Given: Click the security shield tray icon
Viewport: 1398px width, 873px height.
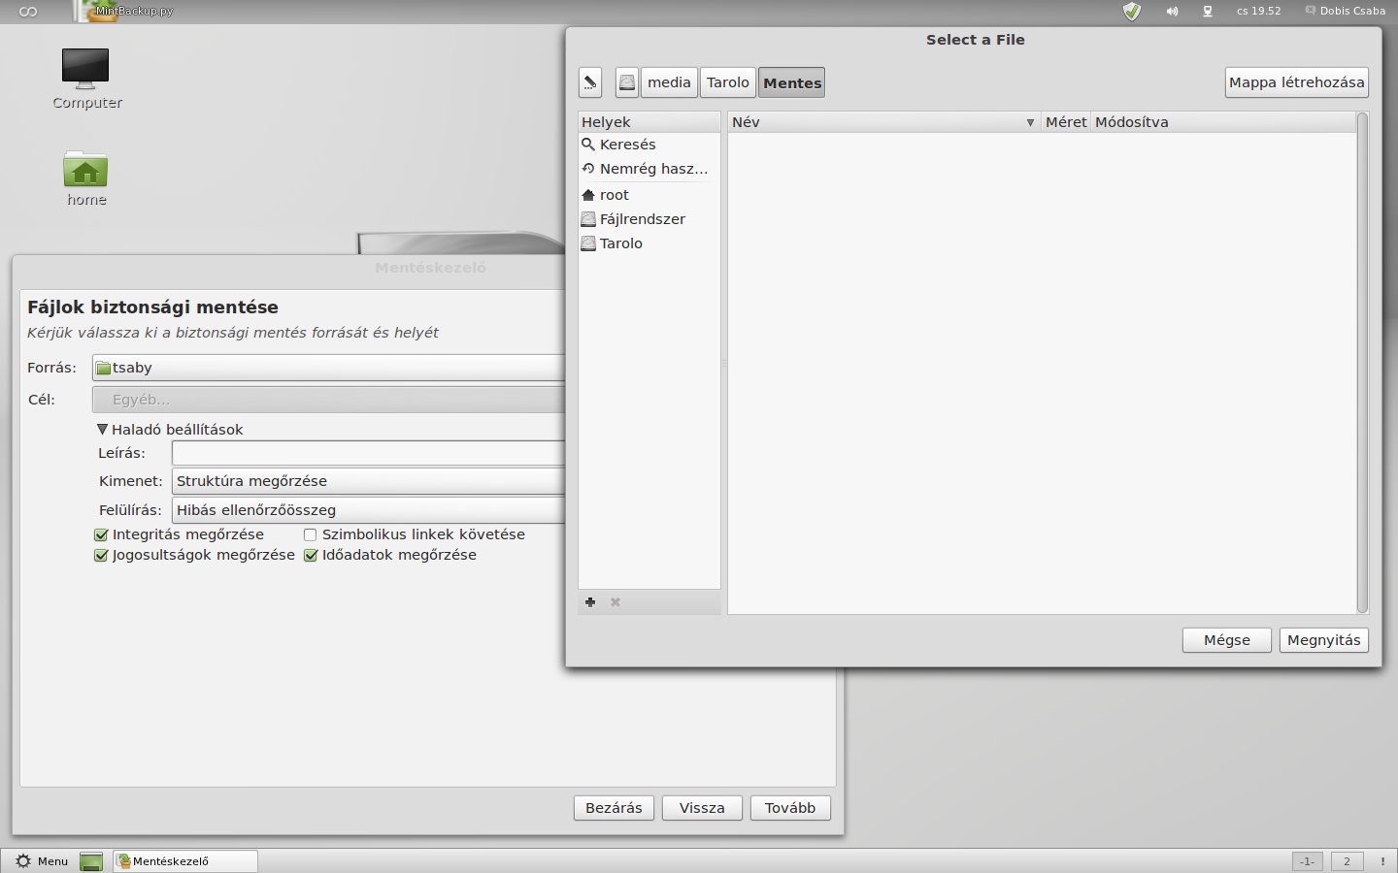Looking at the screenshot, I should 1132,11.
